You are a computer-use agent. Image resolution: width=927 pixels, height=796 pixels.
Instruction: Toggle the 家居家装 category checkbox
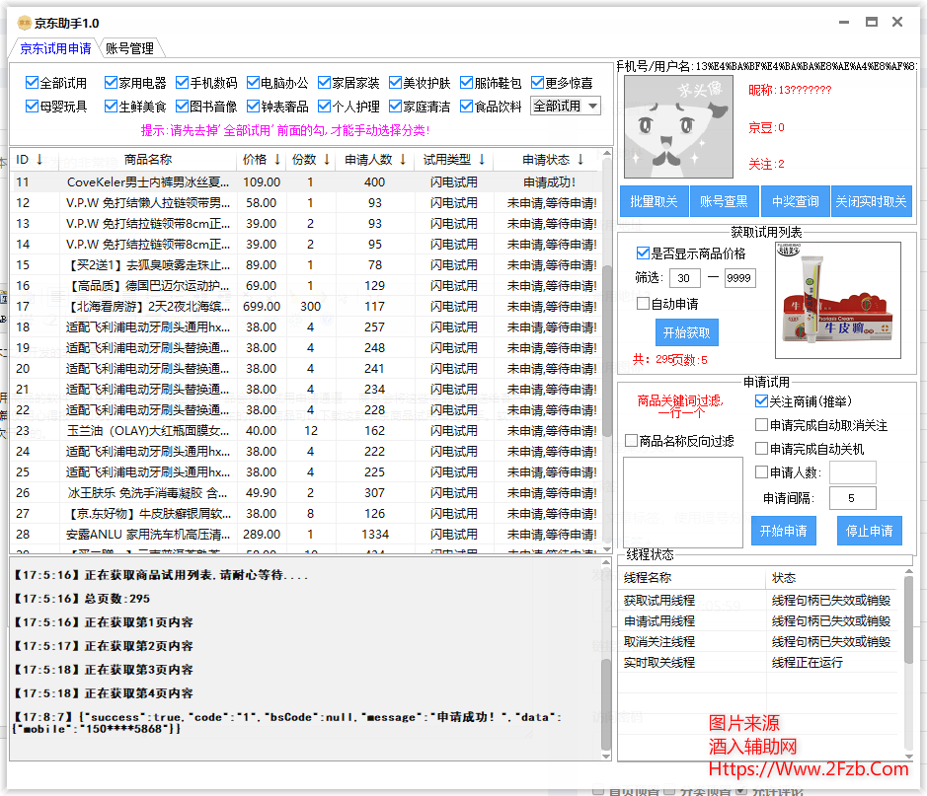tap(324, 83)
